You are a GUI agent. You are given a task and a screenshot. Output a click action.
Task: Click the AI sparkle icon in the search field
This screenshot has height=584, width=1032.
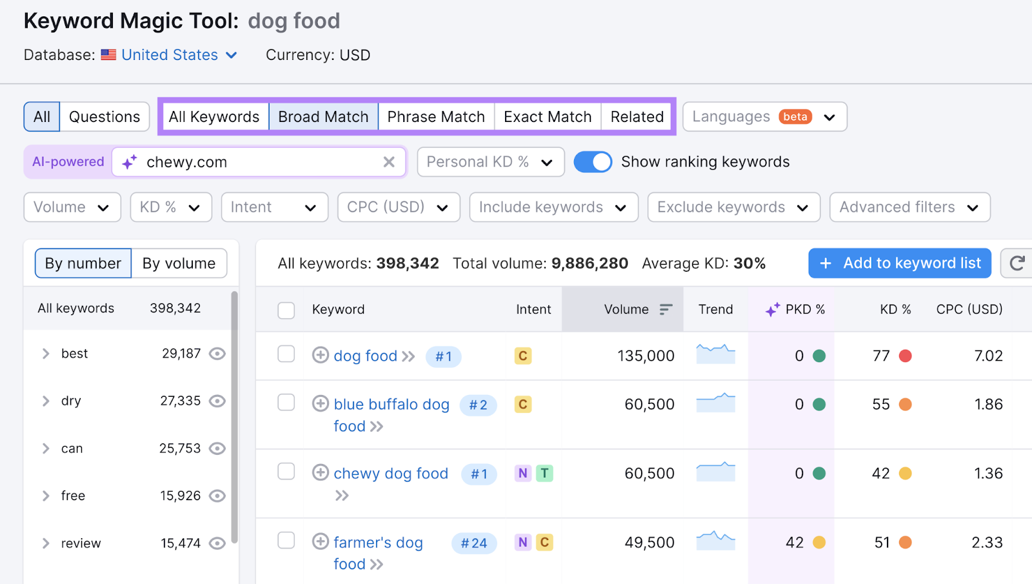tap(128, 162)
